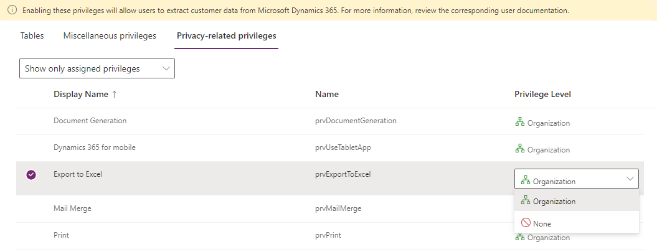Click prvExportToExcel name cell
Screen dimensions: 657x252
pyautogui.click(x=343, y=174)
